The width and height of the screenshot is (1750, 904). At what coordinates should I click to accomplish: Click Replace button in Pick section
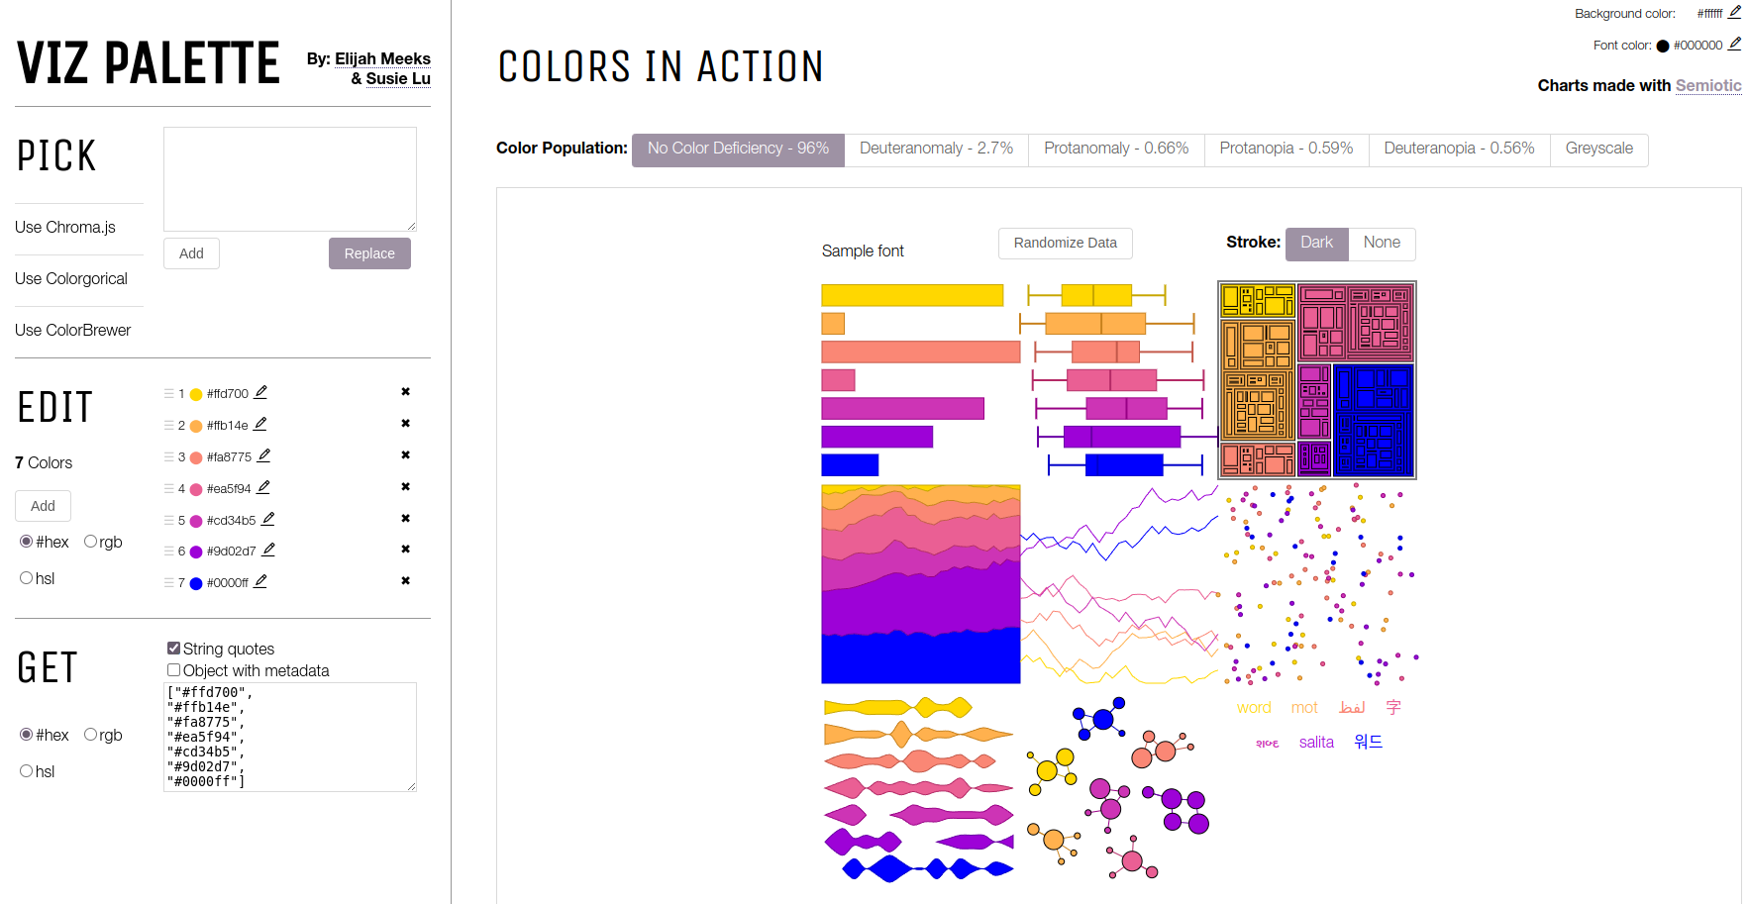pyautogui.click(x=369, y=253)
